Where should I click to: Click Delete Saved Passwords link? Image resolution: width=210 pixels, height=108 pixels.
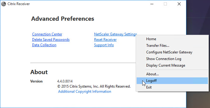click(x=51, y=40)
